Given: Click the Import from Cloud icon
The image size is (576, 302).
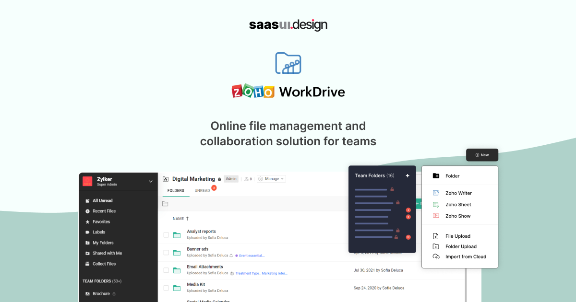Looking at the screenshot, I should pyautogui.click(x=436, y=256).
